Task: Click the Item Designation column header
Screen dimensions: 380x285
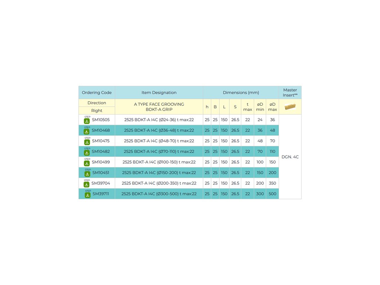Action: point(159,93)
